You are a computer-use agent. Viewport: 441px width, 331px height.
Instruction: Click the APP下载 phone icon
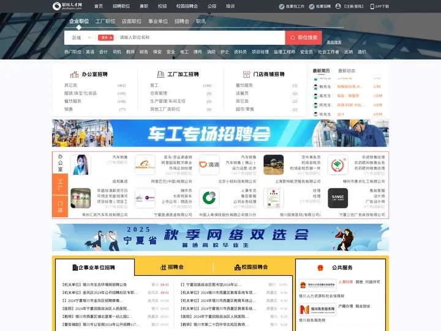[x=372, y=6]
